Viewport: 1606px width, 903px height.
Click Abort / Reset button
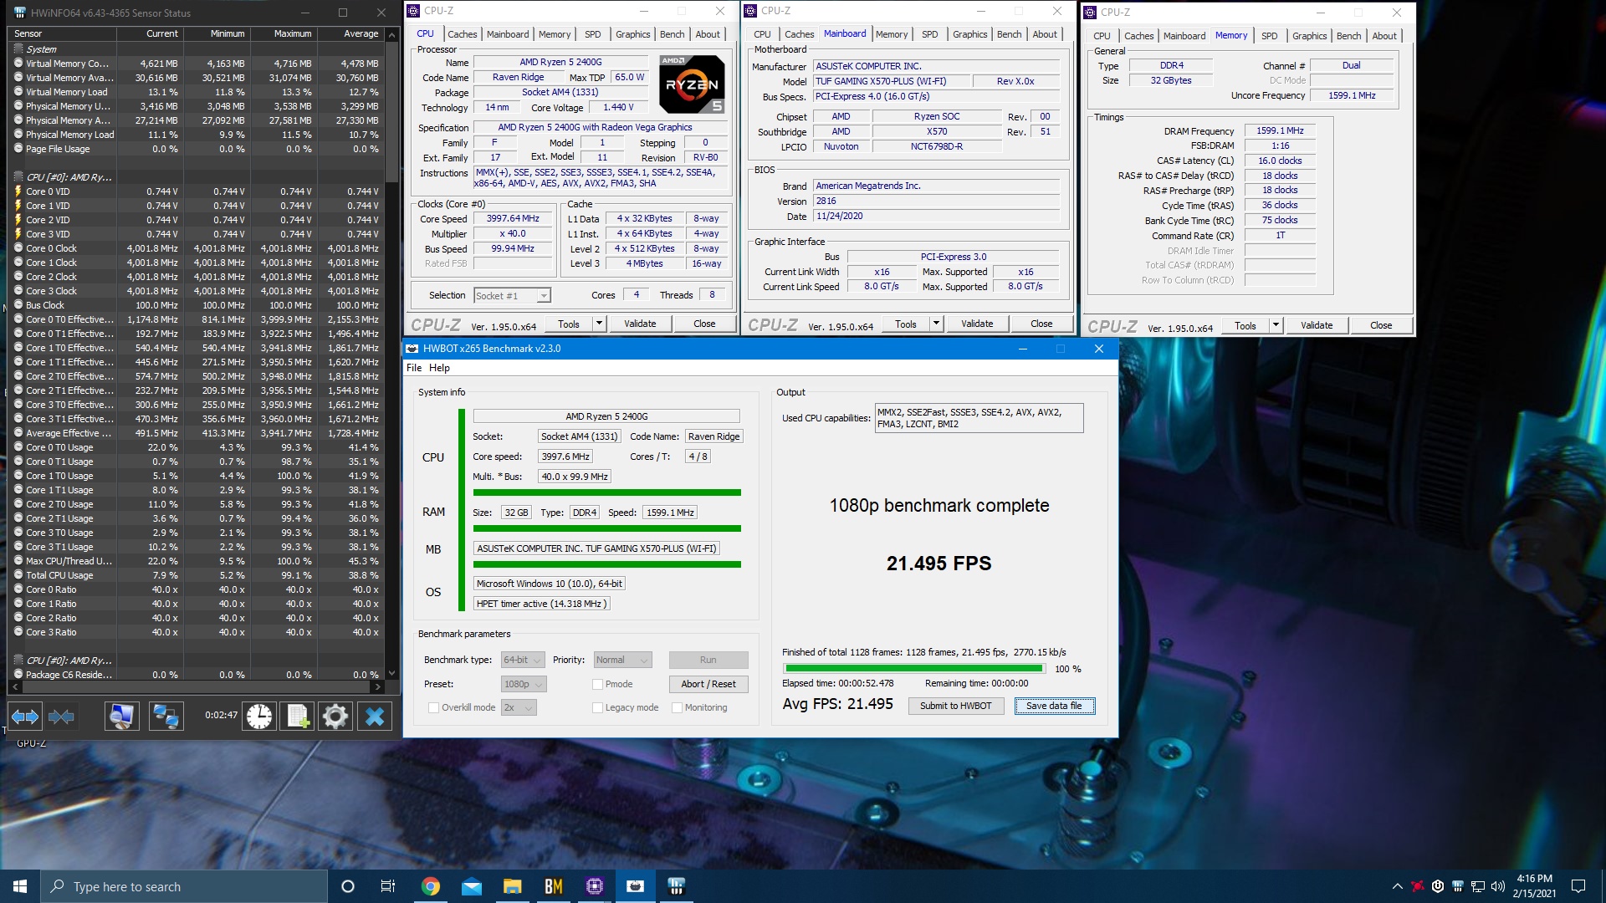click(708, 684)
